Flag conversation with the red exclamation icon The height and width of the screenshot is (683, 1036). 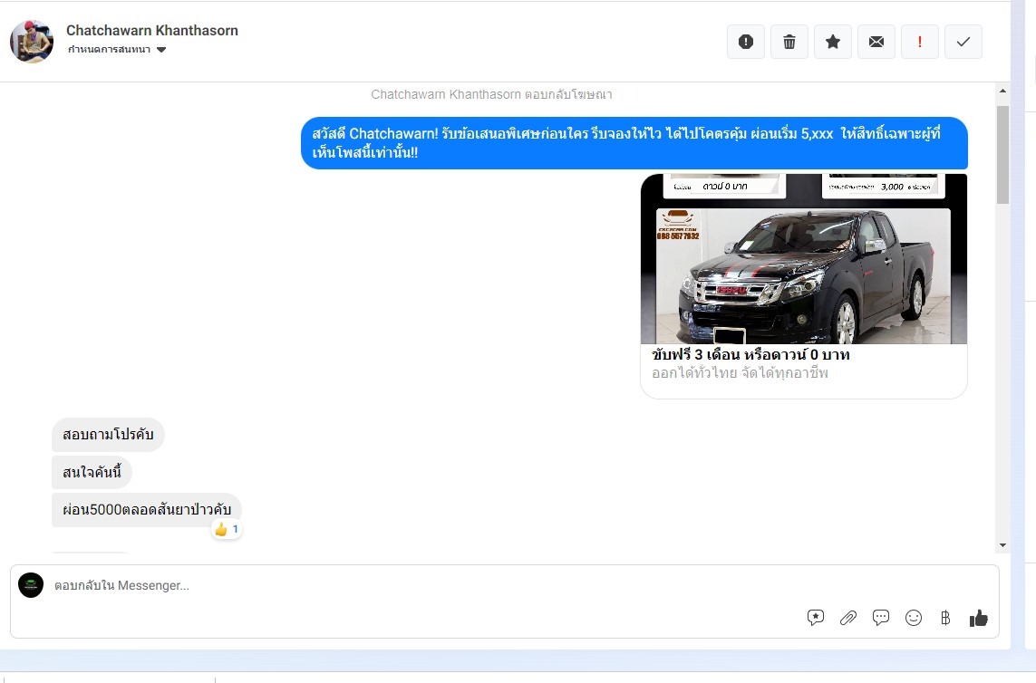pos(920,42)
